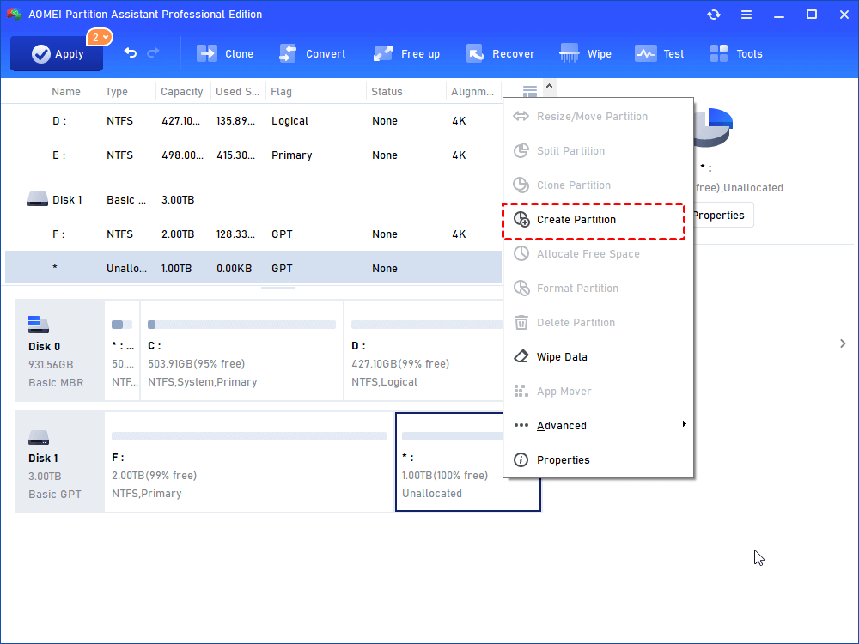The image size is (859, 644).
Task: Select the 50... NTF... partition block on Disk 0
Action: (x=122, y=350)
